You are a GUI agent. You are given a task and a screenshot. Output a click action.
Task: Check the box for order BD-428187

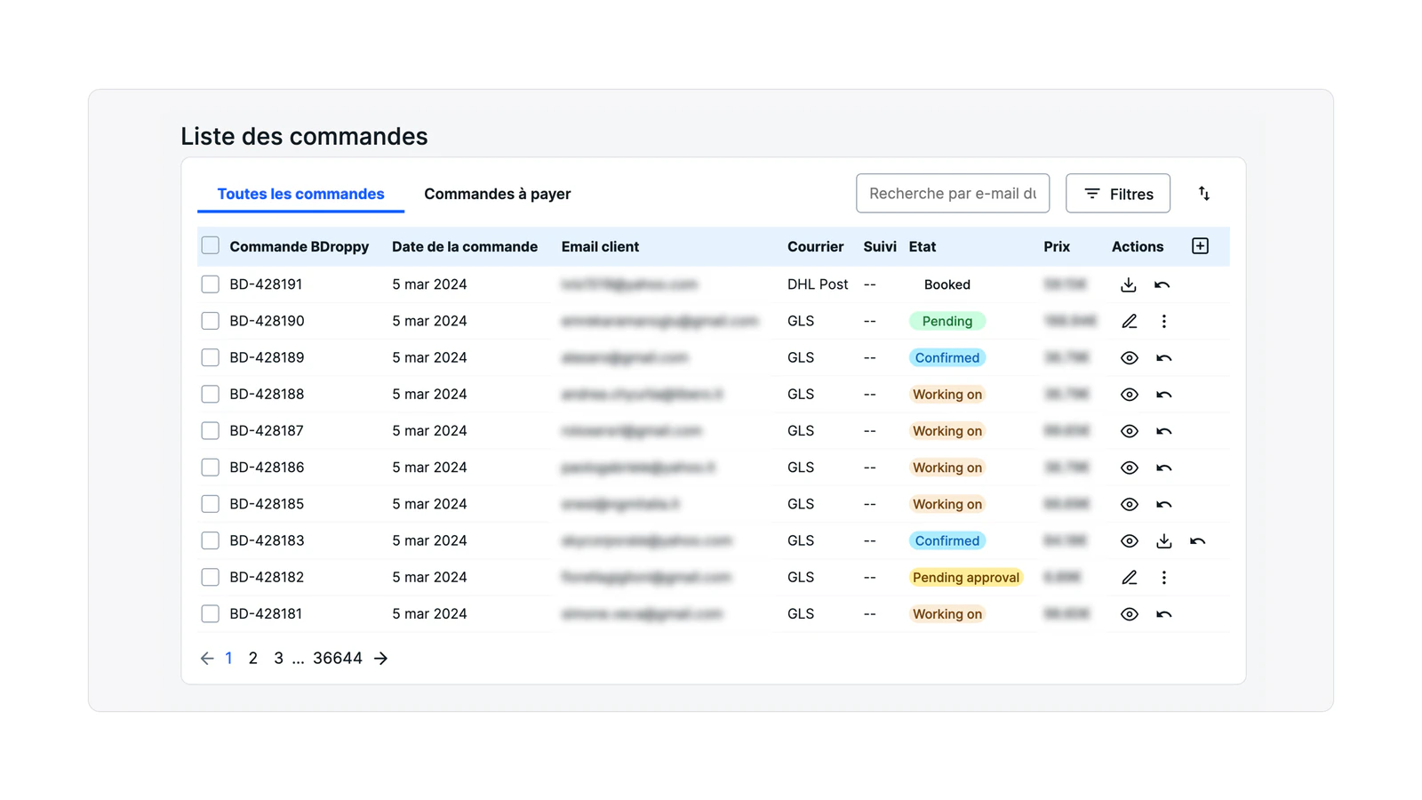[210, 430]
